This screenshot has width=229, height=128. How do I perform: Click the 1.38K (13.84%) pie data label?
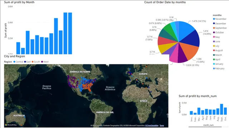pyautogui.click(x=200, y=60)
